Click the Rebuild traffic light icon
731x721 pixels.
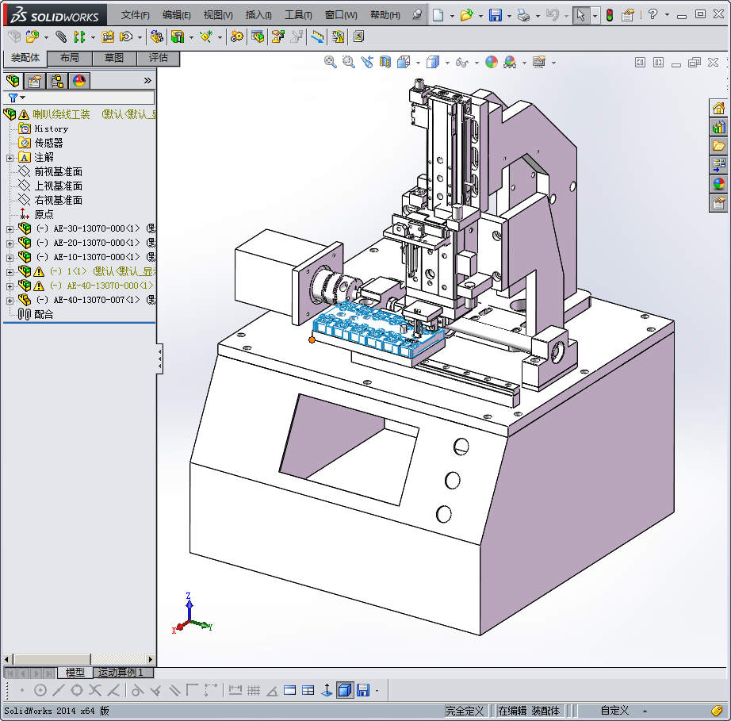tap(609, 15)
